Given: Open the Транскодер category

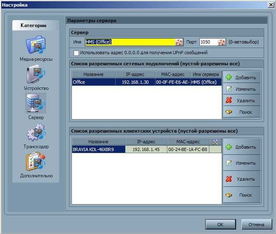Looking at the screenshot, I should point(36,136).
